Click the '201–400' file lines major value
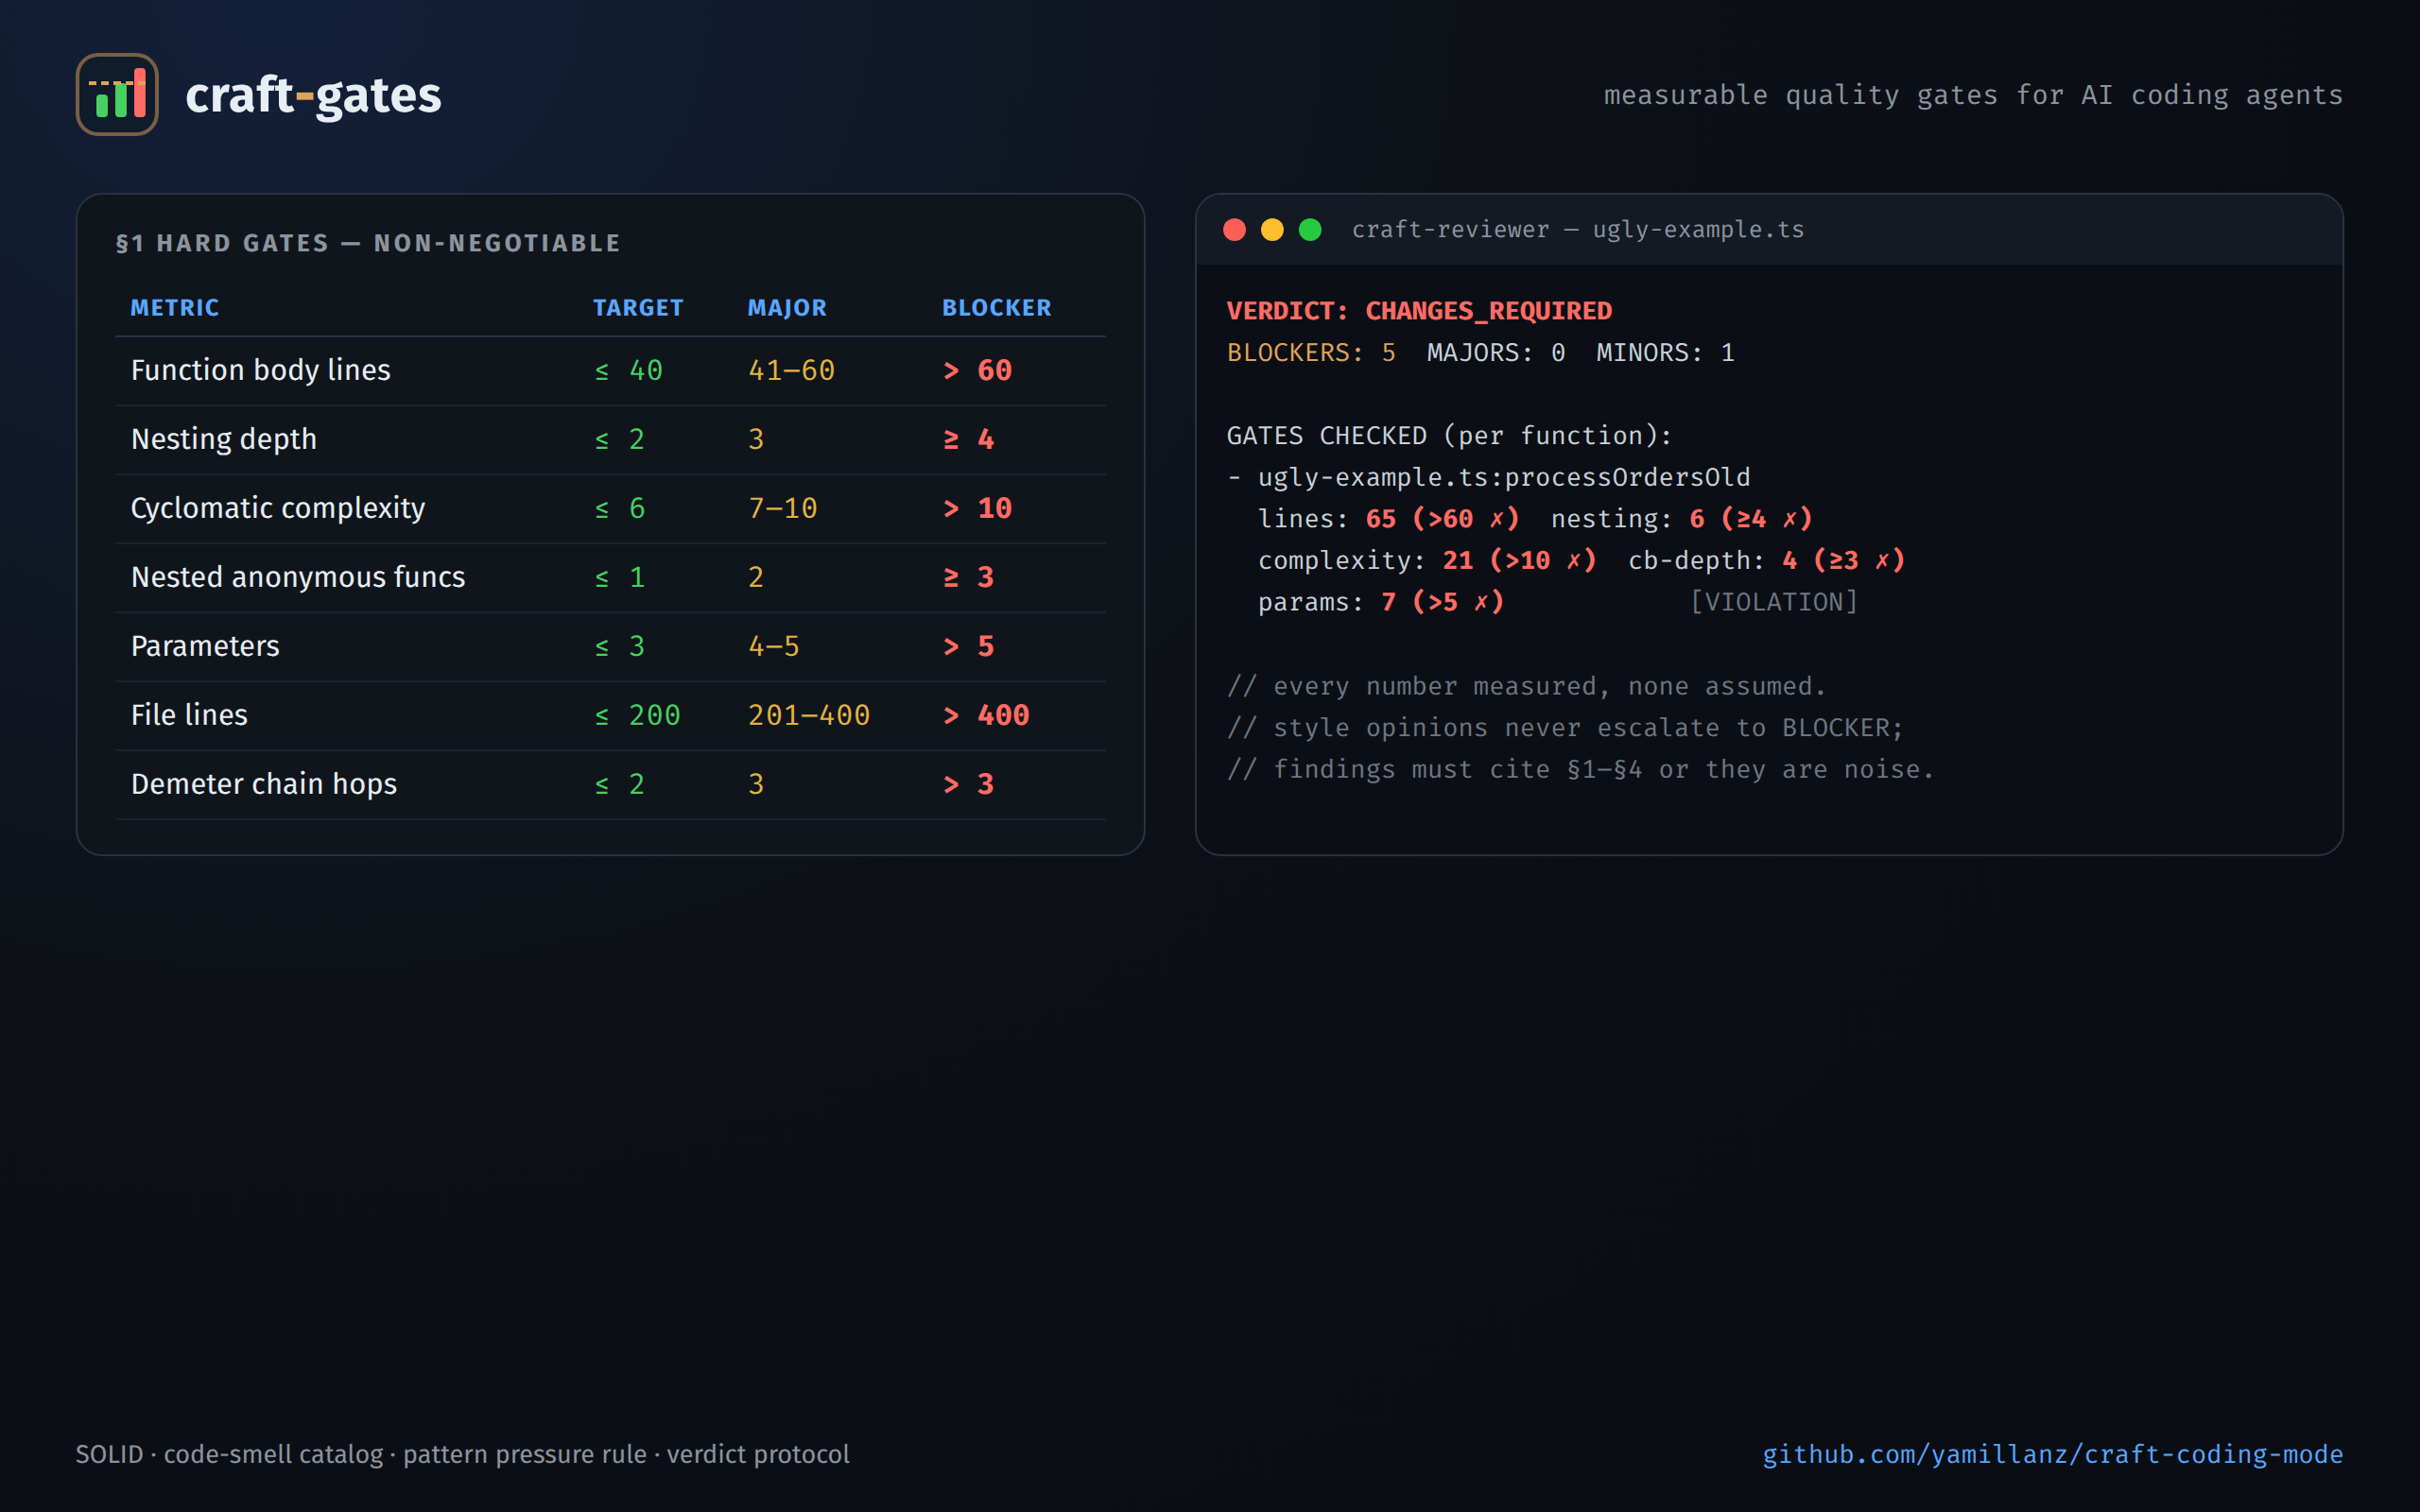The image size is (2420, 1512). (809, 716)
